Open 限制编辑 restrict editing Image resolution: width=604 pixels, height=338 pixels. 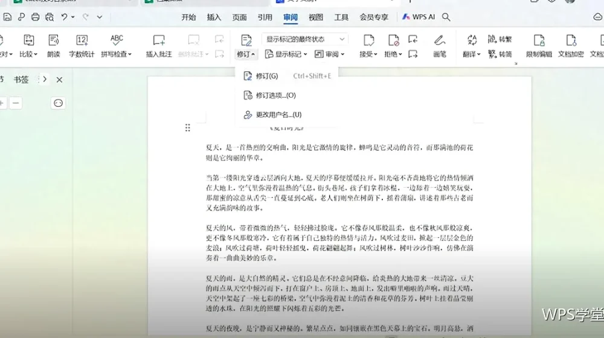539,46
